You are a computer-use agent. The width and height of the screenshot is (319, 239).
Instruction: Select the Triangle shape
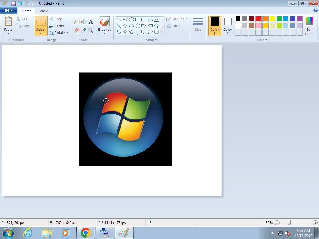pyautogui.click(x=156, y=20)
